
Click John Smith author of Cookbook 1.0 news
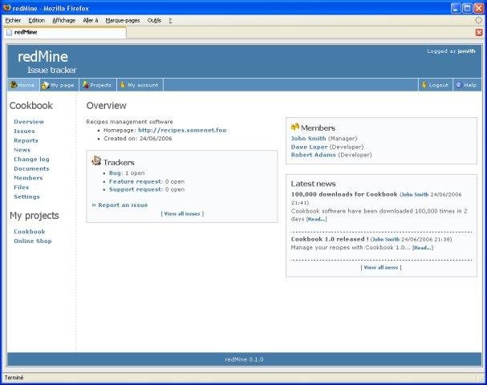click(x=386, y=239)
